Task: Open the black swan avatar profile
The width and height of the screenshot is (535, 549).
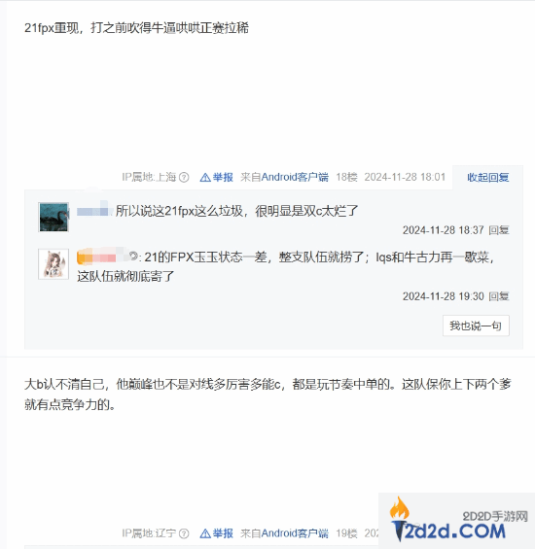Action: coord(53,217)
